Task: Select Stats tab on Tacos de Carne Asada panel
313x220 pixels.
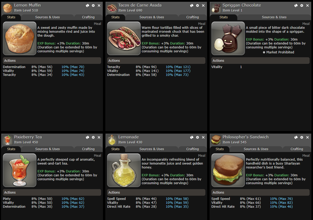Action: click(x=116, y=17)
